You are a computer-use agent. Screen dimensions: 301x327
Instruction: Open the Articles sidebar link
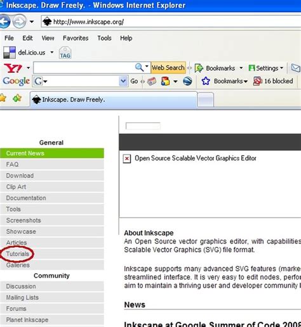click(x=52, y=243)
